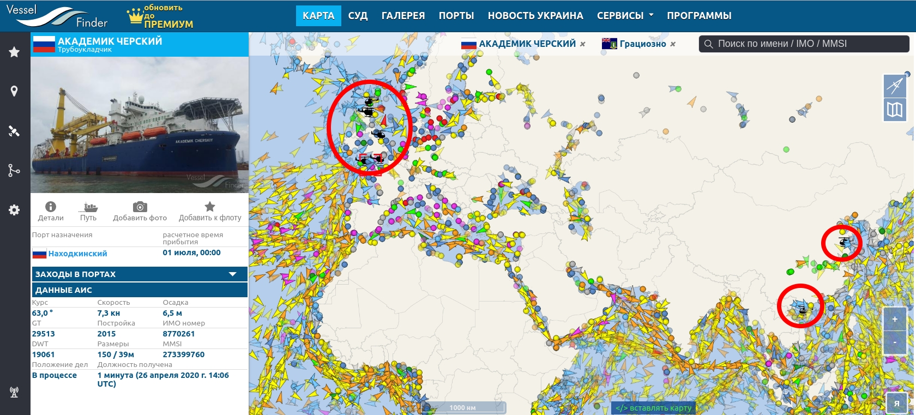Open the СУД menu item
The width and height of the screenshot is (916, 415).
(358, 16)
